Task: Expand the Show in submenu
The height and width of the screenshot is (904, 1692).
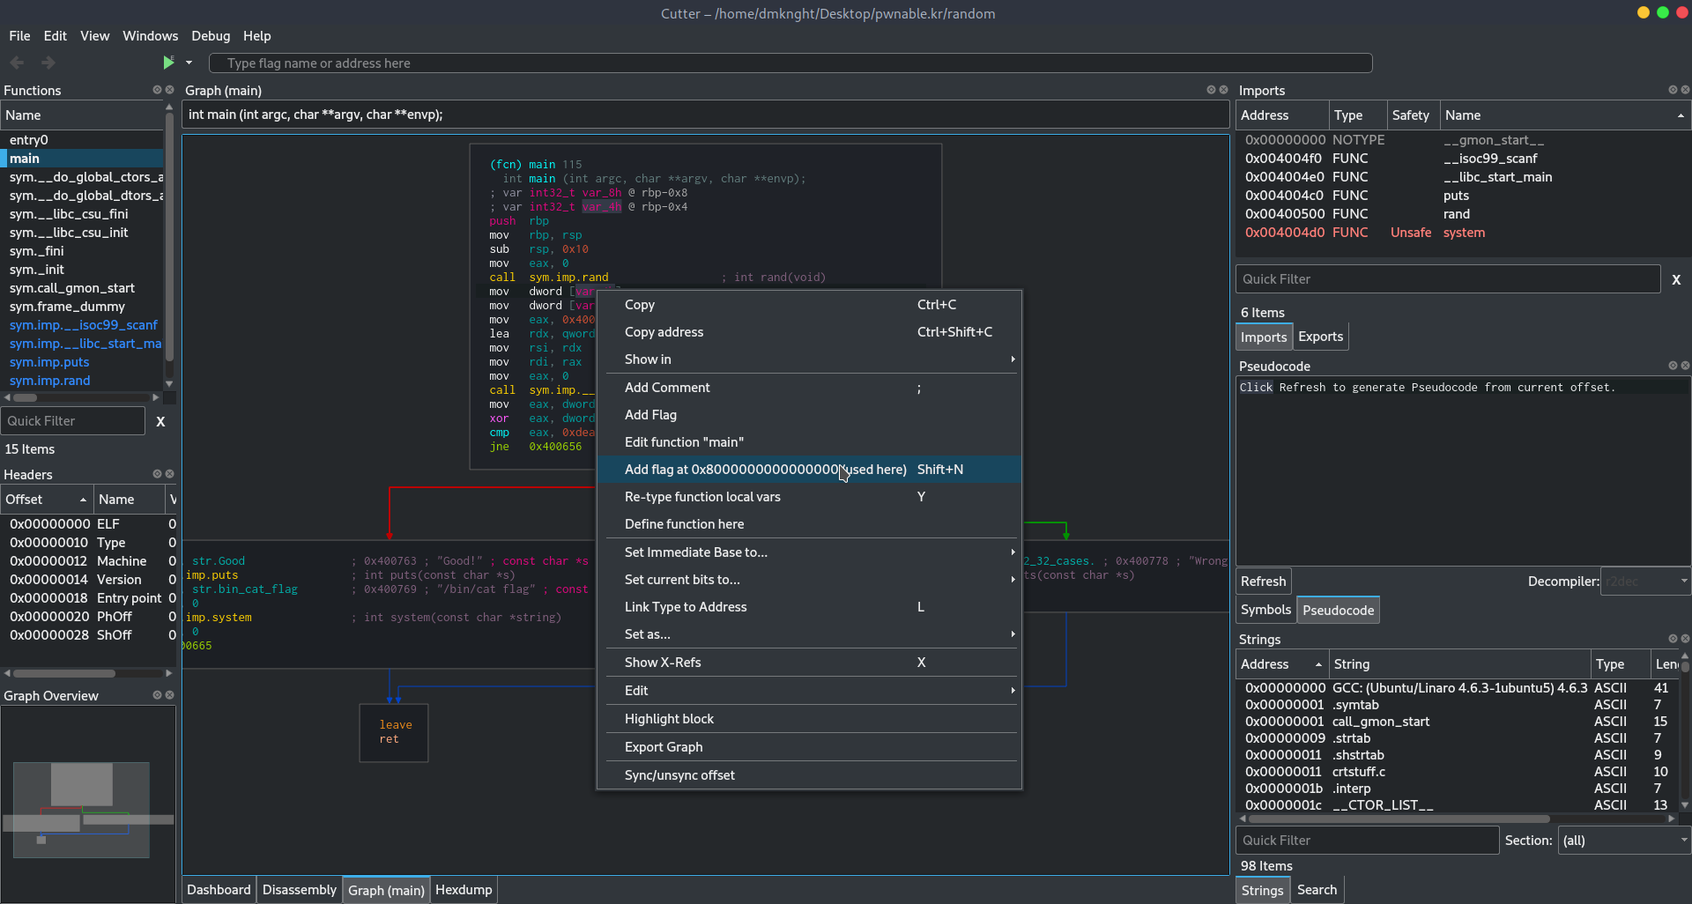Action: pyautogui.click(x=809, y=359)
